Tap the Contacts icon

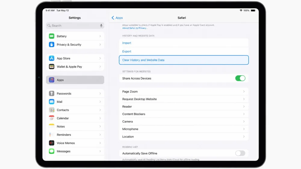(x=51, y=110)
